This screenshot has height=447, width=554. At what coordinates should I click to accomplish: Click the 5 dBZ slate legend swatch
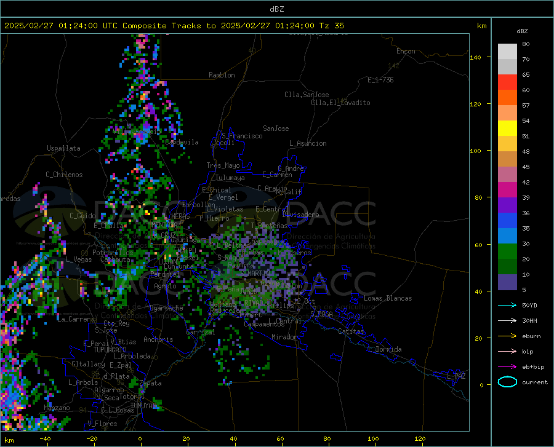[507, 282]
